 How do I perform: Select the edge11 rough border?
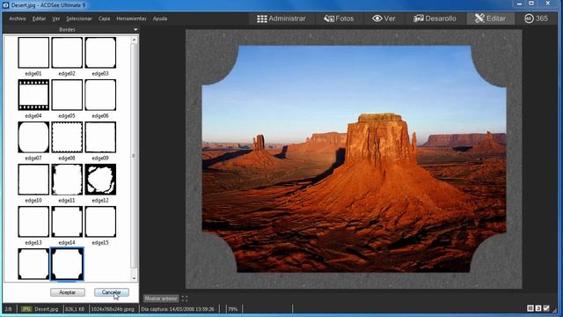pyautogui.click(x=67, y=180)
